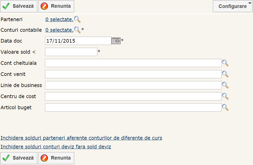Focus the Data doc date field
This screenshot has width=253, height=165.
pos(78,41)
